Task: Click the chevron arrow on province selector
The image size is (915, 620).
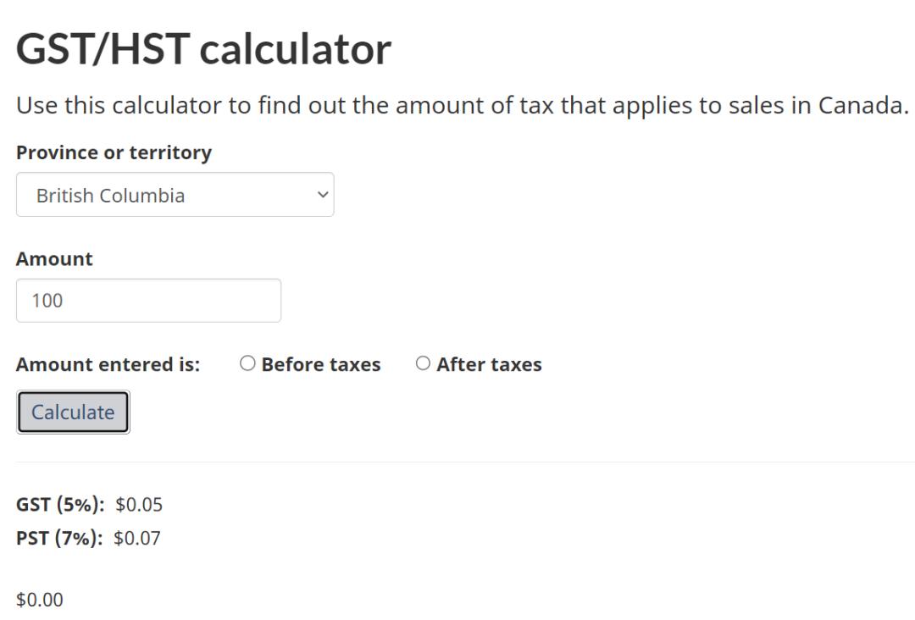Action: click(x=322, y=195)
